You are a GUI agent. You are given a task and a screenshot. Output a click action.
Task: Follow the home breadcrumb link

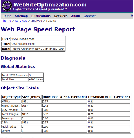tap(7, 21)
